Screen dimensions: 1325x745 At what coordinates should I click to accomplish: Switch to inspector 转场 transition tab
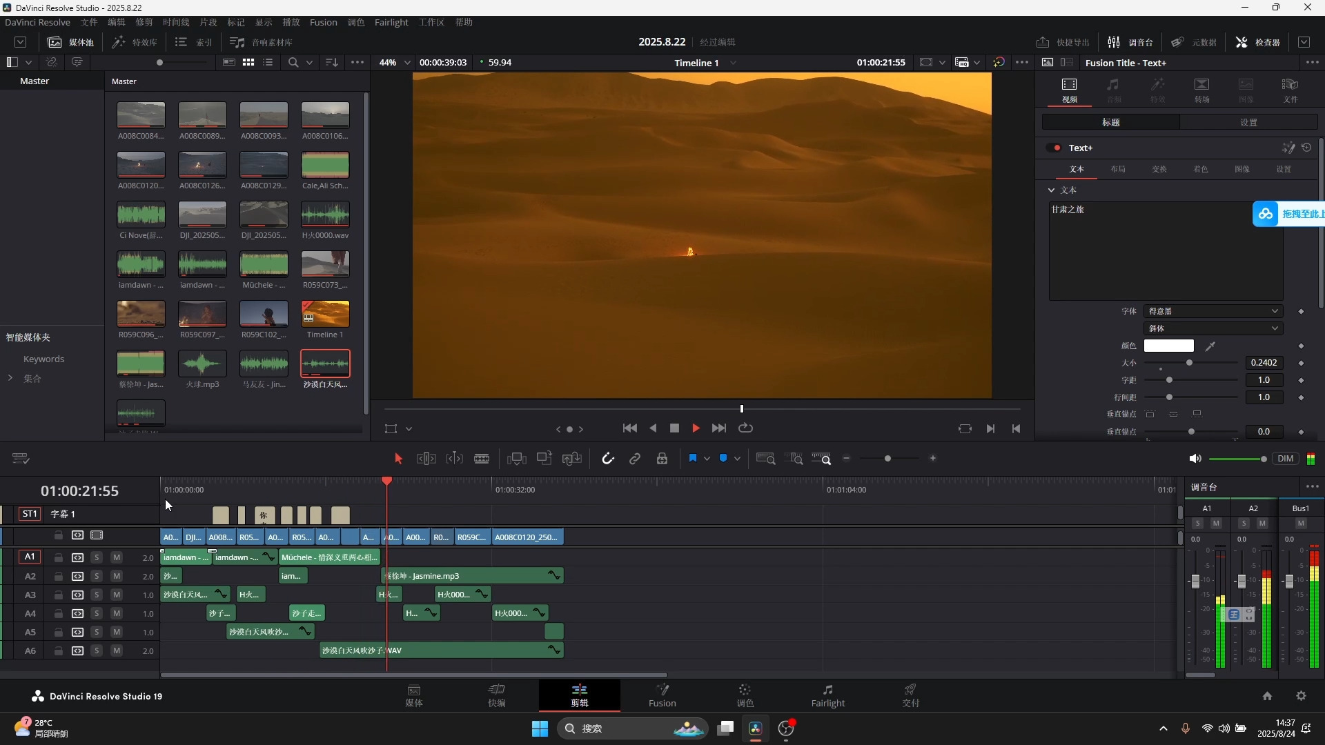coord(1201,90)
